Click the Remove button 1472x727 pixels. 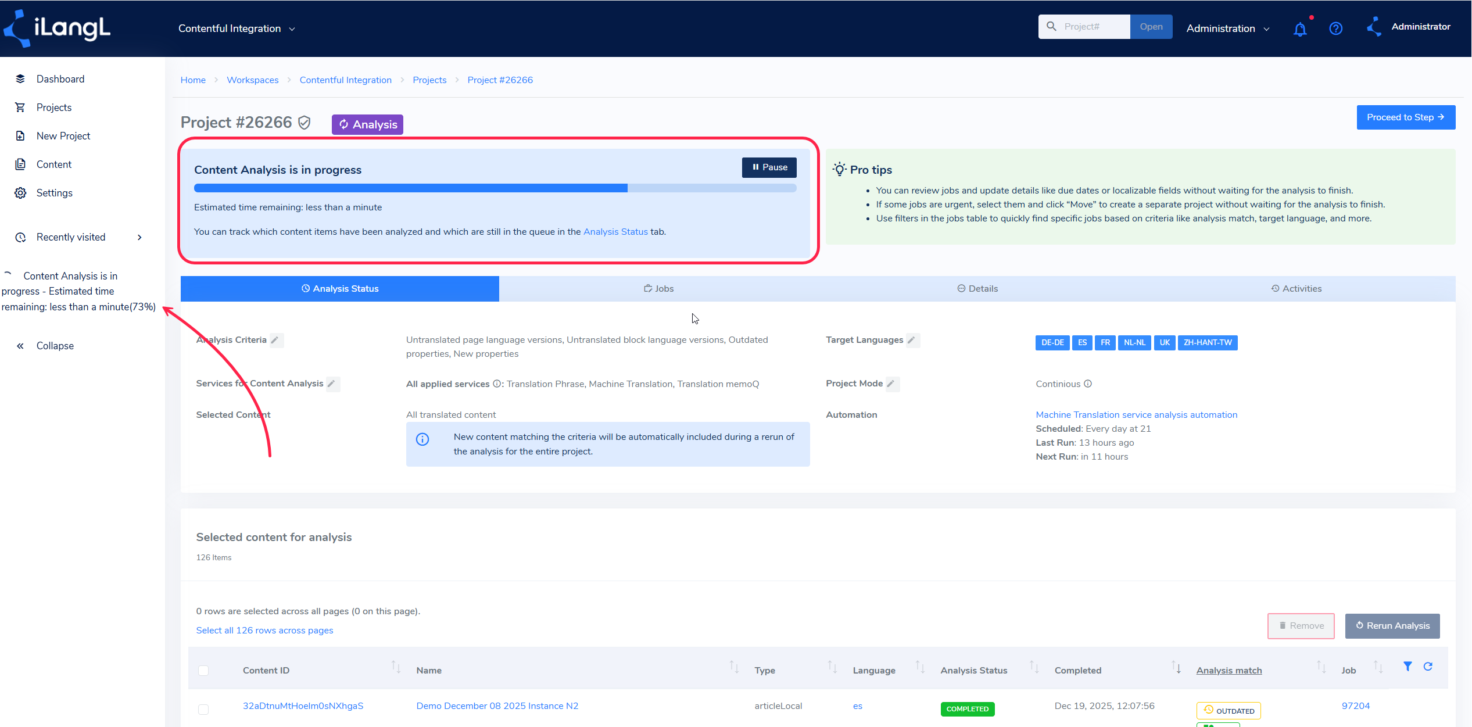click(x=1301, y=626)
